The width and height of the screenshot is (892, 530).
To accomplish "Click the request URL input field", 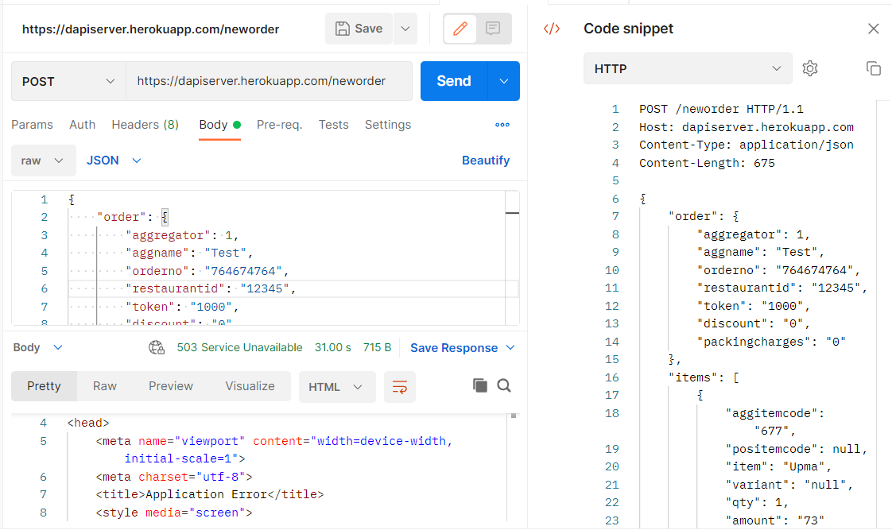I will (x=269, y=81).
